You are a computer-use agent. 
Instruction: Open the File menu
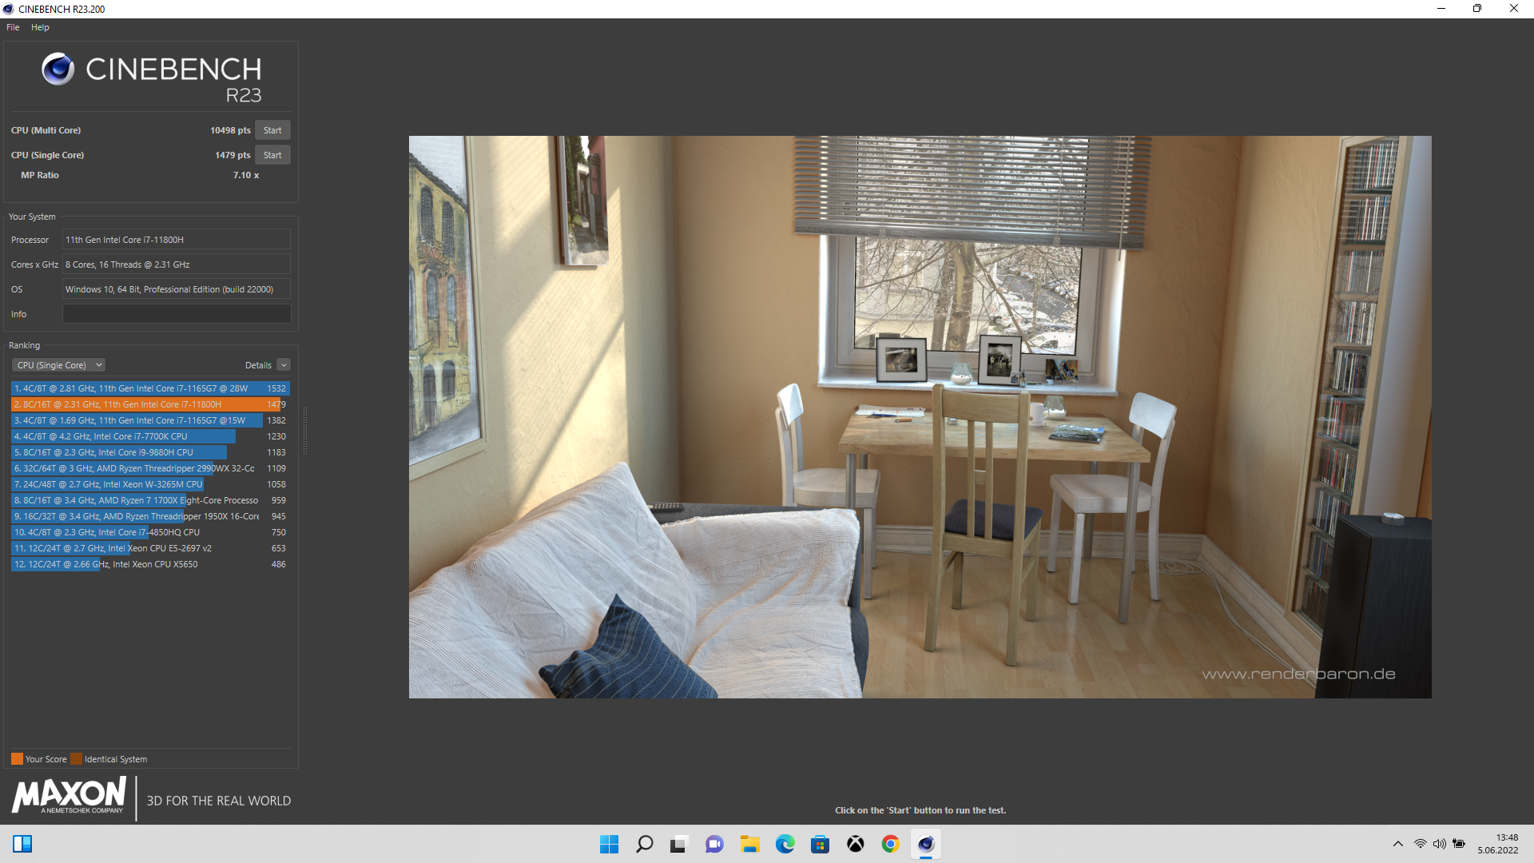pyautogui.click(x=13, y=27)
